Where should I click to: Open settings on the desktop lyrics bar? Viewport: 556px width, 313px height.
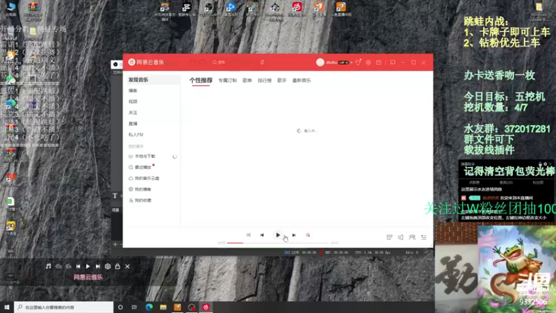(x=108, y=266)
